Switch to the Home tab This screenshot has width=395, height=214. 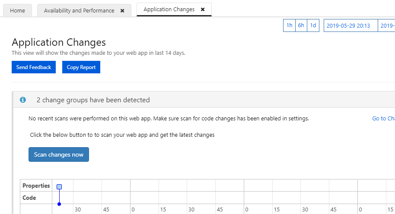(17, 11)
